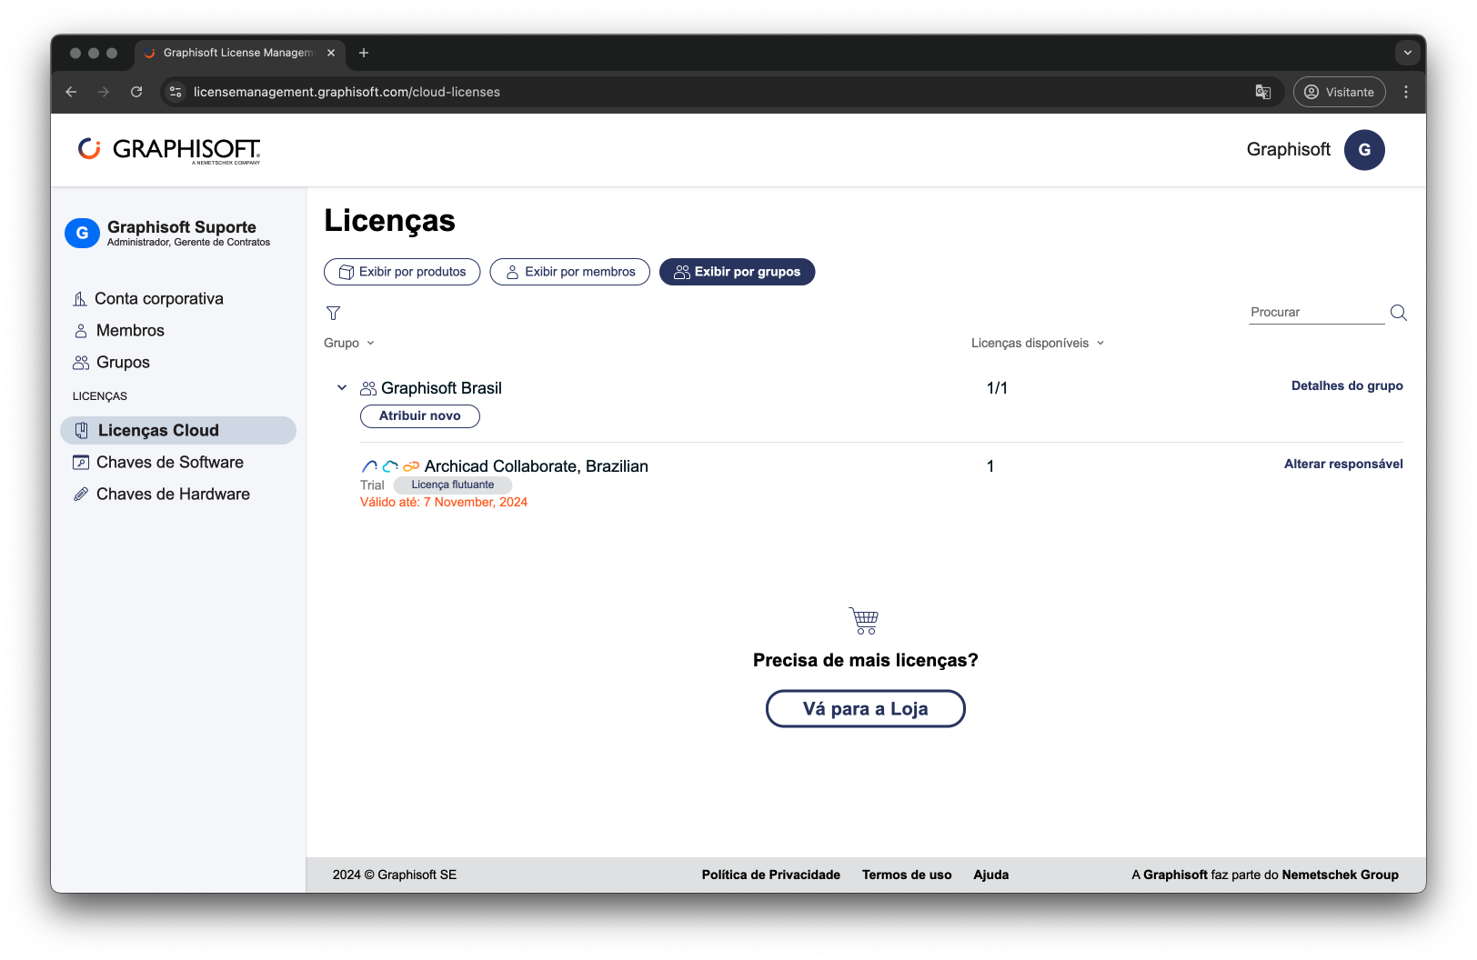Open Membros in sidebar
The height and width of the screenshot is (960, 1477).
(130, 331)
